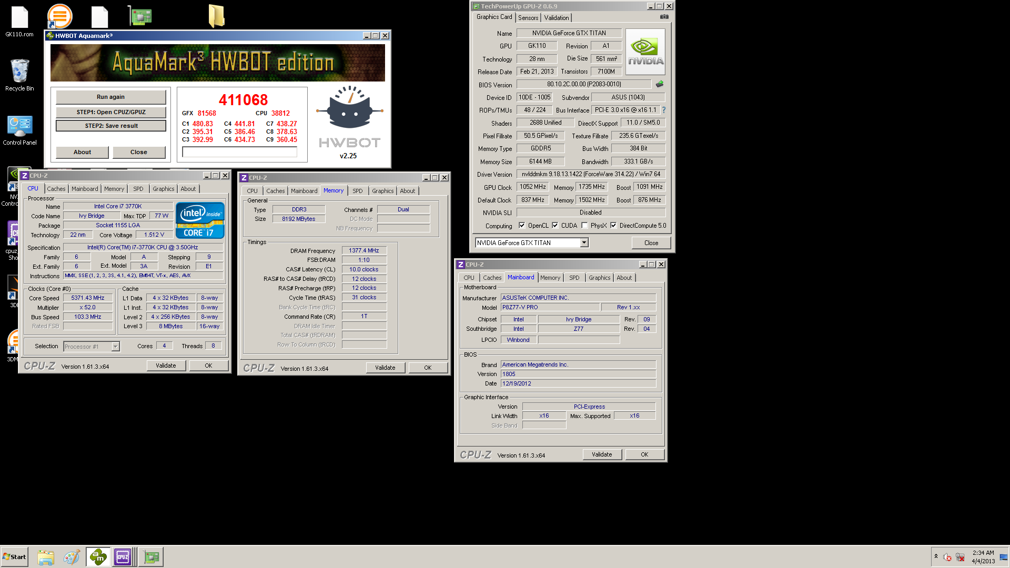Switch to the Validation tab in GPU-Z
This screenshot has height=568, width=1010.
point(557,17)
